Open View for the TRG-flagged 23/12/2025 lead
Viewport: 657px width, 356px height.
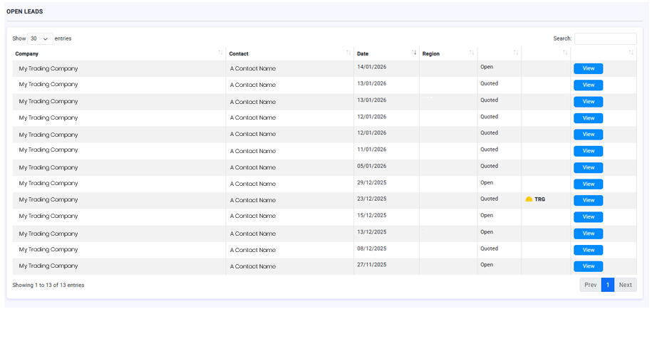(x=588, y=200)
